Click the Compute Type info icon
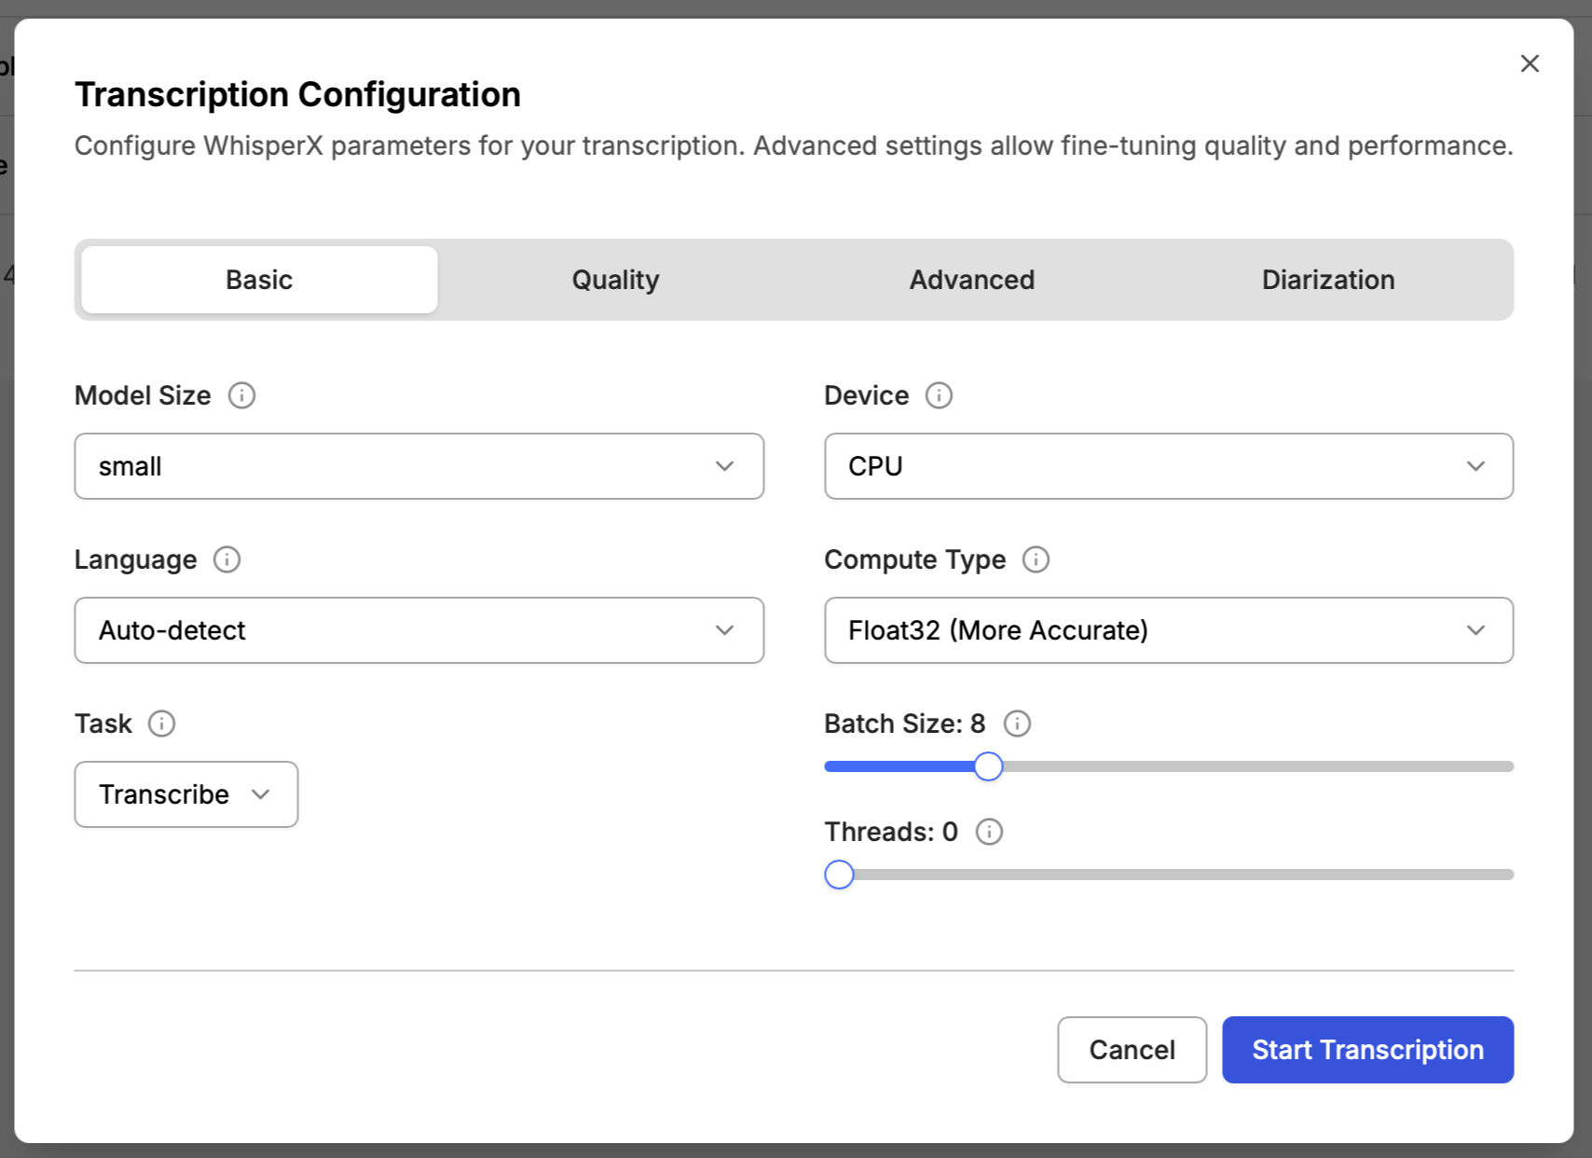1592x1158 pixels. pyautogui.click(x=1036, y=559)
